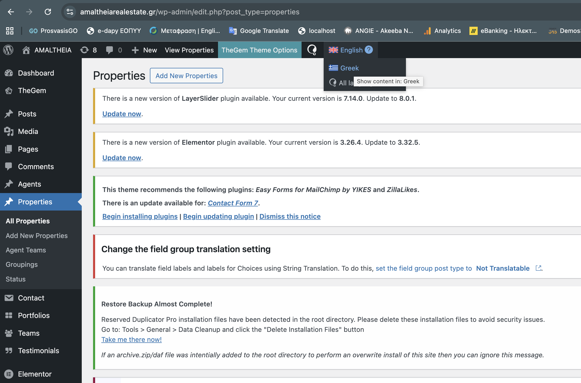Open the New content menu
The height and width of the screenshot is (383, 581).
(144, 50)
